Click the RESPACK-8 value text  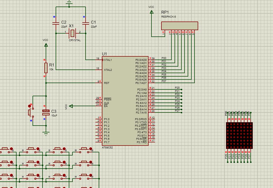pyautogui.click(x=168, y=17)
